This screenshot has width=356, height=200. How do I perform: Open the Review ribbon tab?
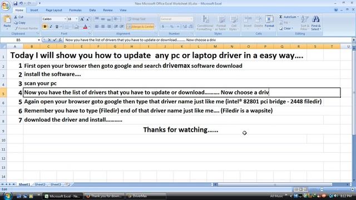(107, 10)
